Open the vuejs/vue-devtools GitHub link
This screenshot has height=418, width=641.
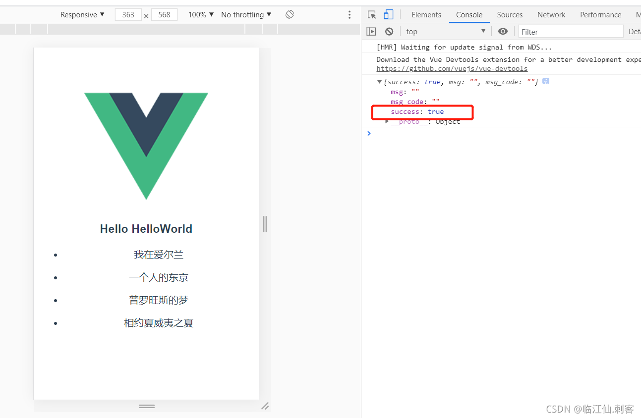(452, 68)
